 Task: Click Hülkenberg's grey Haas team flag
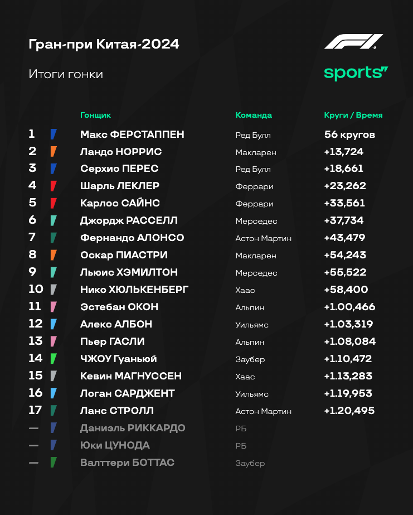pyautogui.click(x=54, y=290)
